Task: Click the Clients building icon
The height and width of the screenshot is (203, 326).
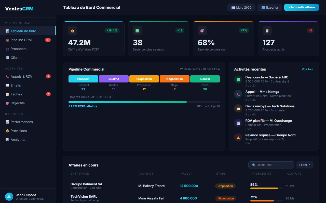Action: pos(7,58)
